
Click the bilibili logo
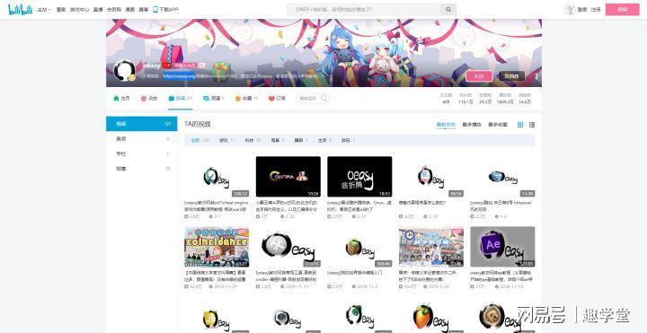(20, 9)
